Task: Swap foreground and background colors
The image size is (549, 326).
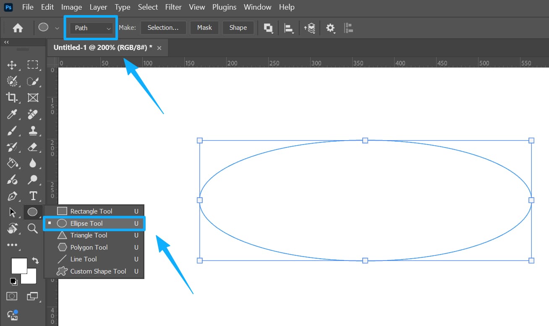Action: click(36, 261)
